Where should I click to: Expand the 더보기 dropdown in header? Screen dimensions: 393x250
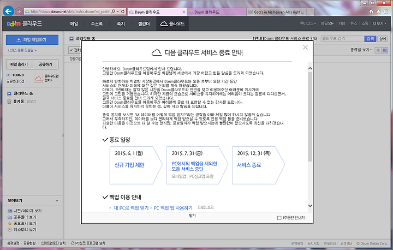(379, 23)
